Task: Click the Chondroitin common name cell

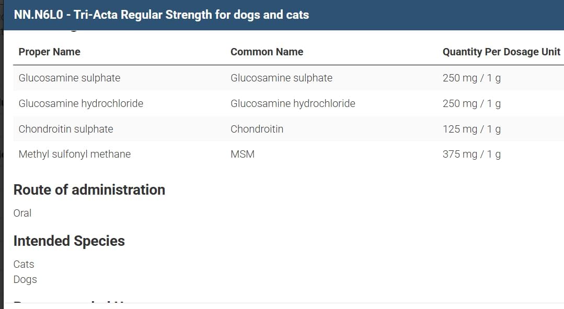Action: tap(257, 129)
